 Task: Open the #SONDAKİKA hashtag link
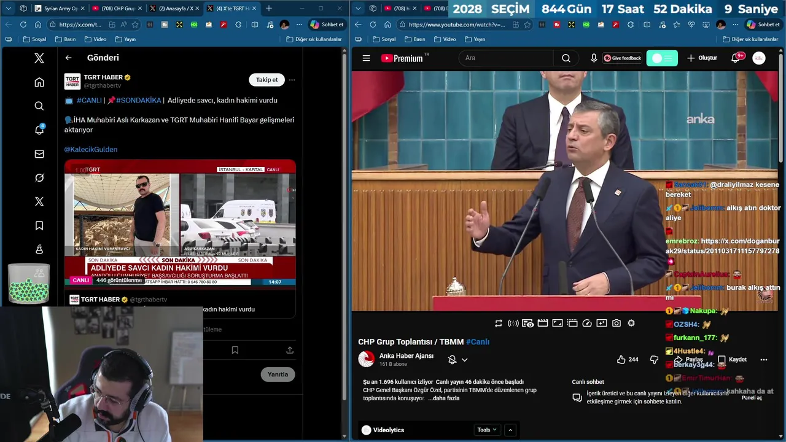click(x=138, y=100)
